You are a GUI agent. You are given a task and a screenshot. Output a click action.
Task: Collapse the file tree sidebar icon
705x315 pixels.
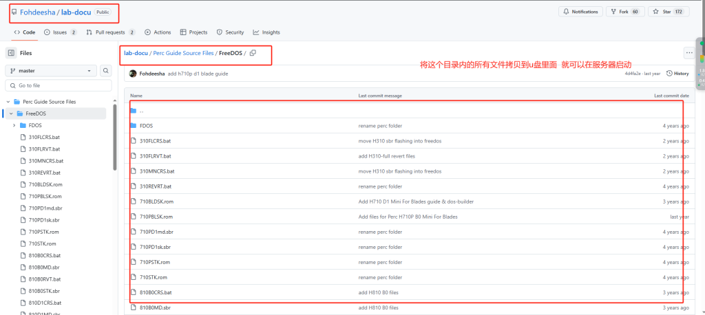click(x=11, y=53)
